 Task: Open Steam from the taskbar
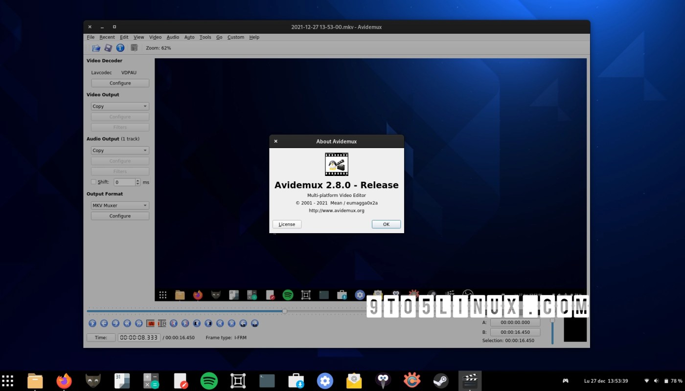pos(441,381)
